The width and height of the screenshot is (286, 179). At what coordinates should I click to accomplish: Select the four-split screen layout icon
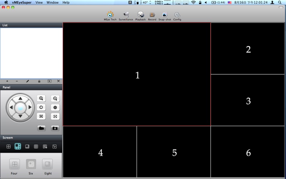(8, 146)
